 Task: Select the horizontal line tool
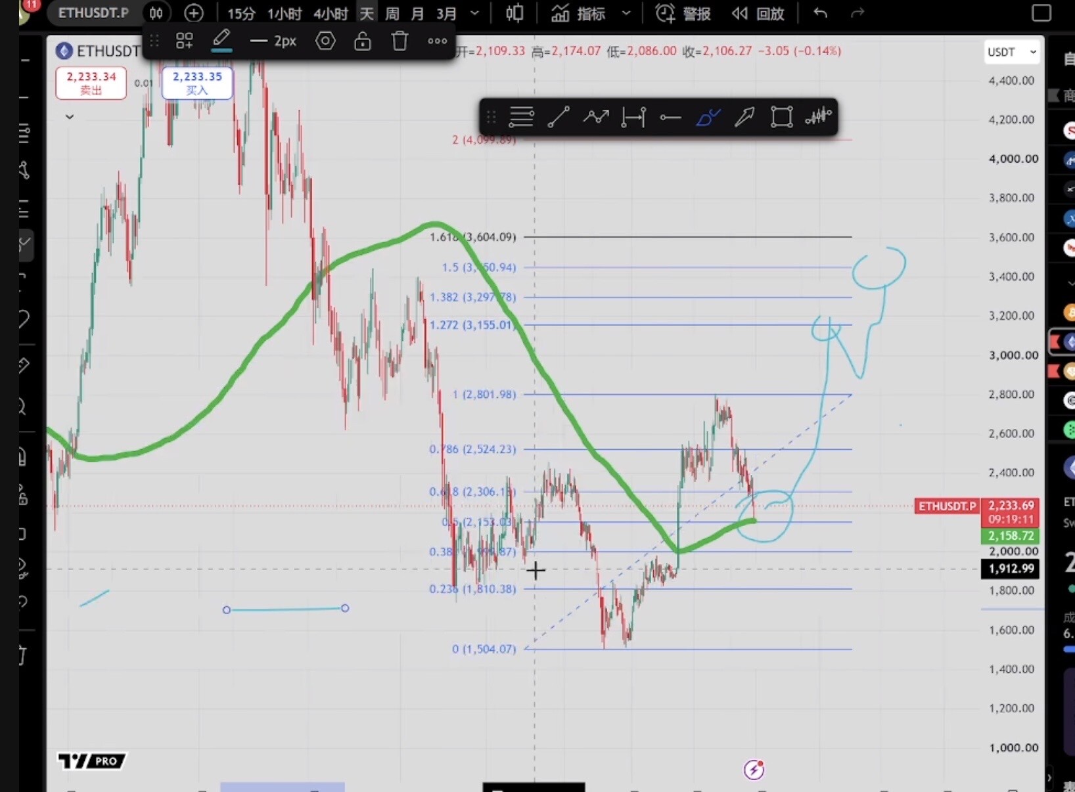pyautogui.click(x=670, y=118)
